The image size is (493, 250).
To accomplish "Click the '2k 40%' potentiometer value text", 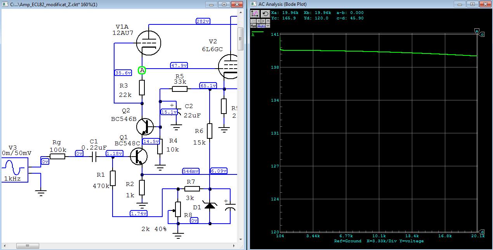I will point(154,229).
